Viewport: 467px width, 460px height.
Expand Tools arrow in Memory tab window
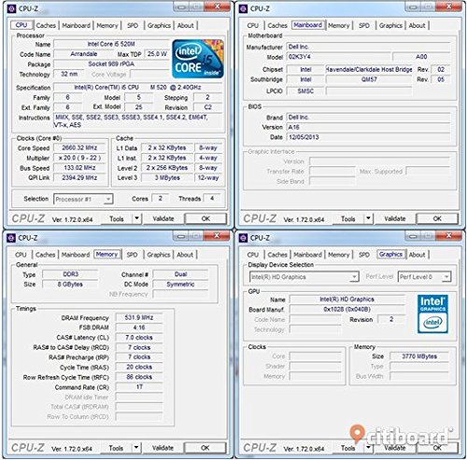click(136, 448)
